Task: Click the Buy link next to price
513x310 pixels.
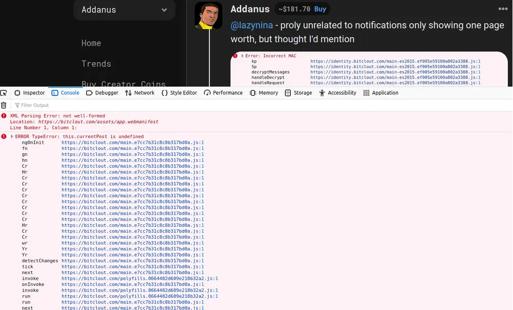Action: click(x=320, y=9)
